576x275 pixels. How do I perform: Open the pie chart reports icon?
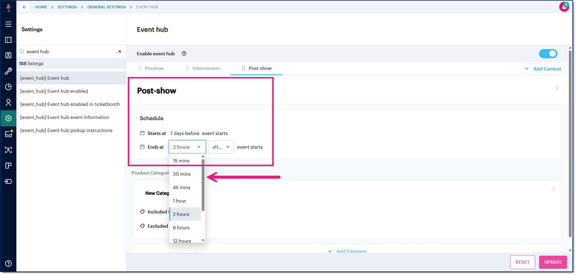8,87
